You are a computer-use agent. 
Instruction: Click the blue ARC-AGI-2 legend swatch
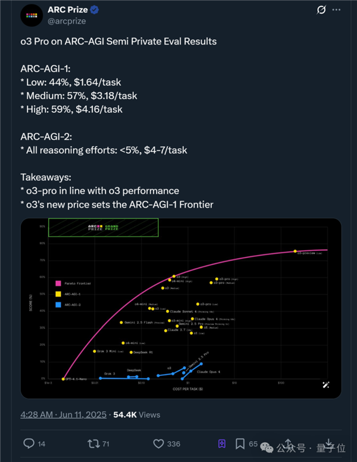58,304
